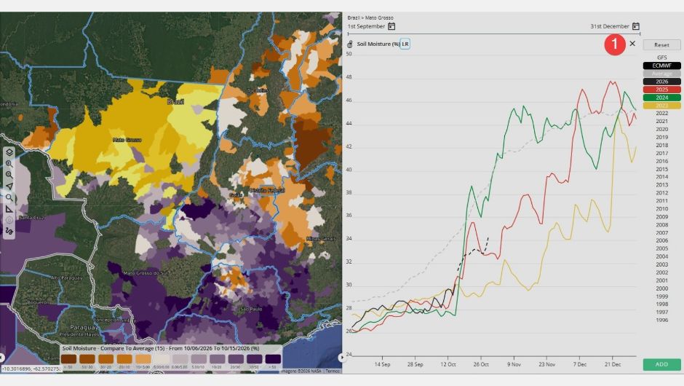Click the Reset button
This screenshot has height=386, width=684.
[661, 45]
